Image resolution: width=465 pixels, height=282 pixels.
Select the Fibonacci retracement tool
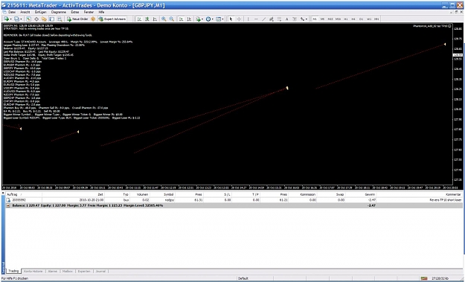click(279, 19)
